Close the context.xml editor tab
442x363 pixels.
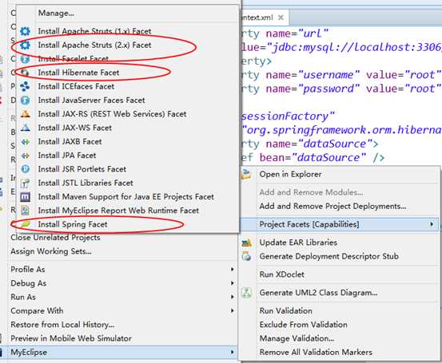coord(281,18)
